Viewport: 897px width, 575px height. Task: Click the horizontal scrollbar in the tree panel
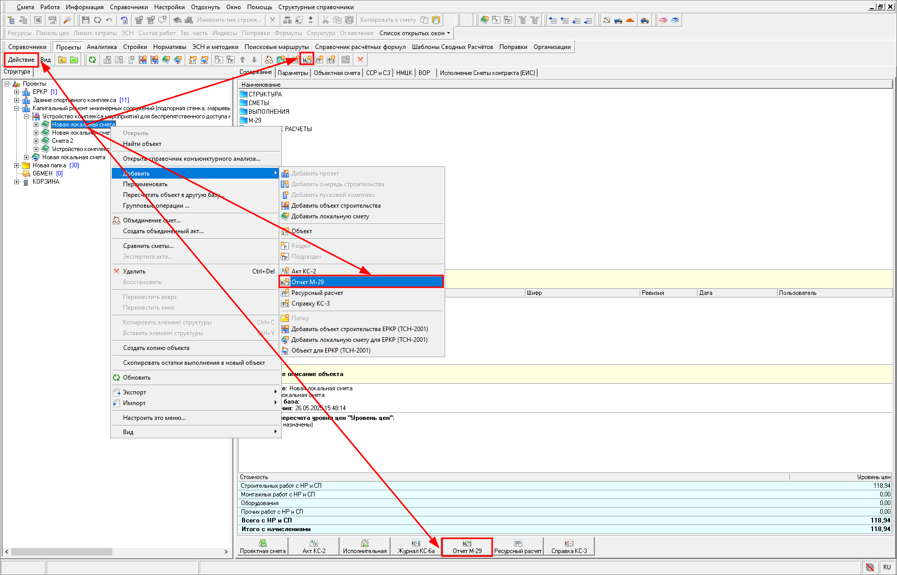click(61, 552)
